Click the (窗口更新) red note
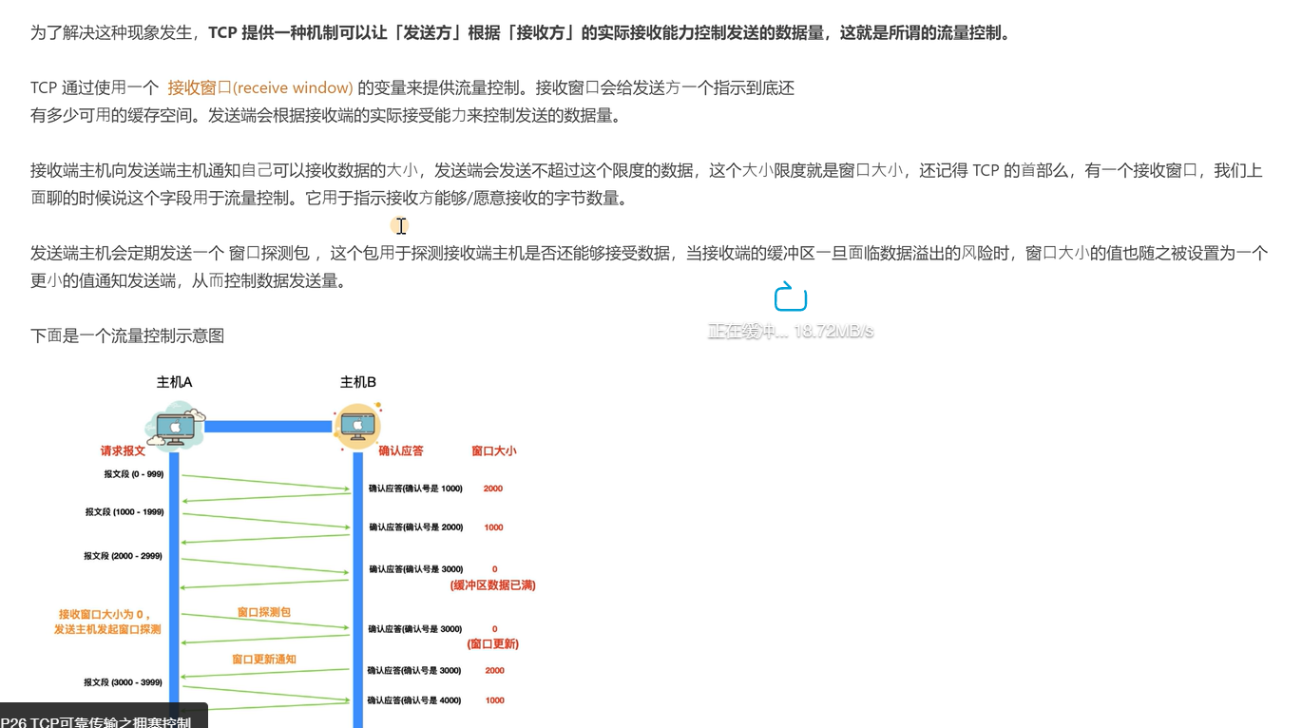This screenshot has height=728, width=1302. (x=493, y=644)
